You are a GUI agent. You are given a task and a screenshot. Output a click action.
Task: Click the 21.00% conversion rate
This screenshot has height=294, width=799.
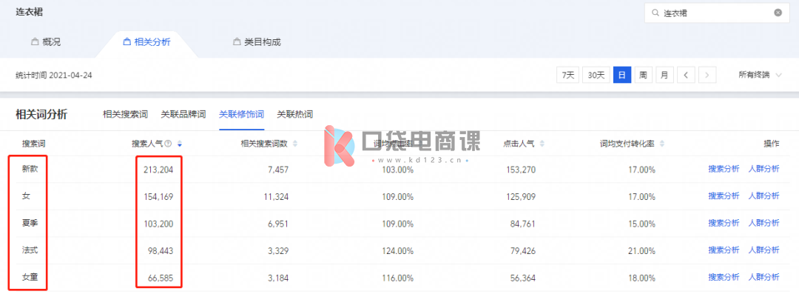(642, 250)
